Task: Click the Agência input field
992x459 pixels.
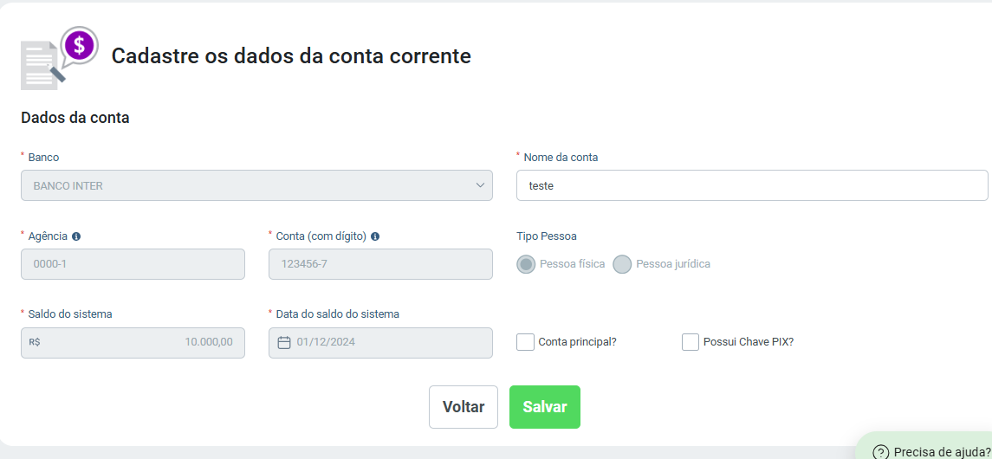Action: pos(133,264)
